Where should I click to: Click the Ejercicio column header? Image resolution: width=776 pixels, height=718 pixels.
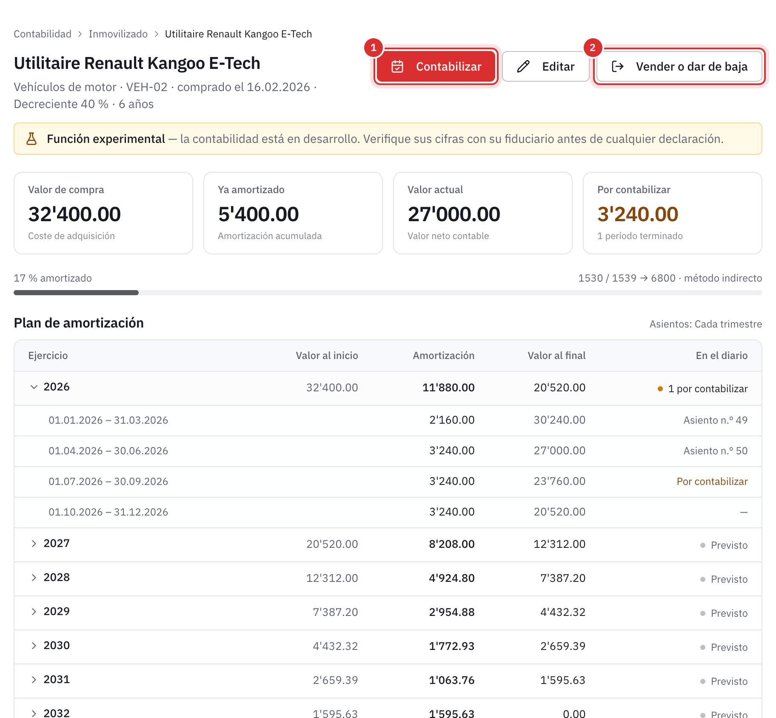(48, 356)
